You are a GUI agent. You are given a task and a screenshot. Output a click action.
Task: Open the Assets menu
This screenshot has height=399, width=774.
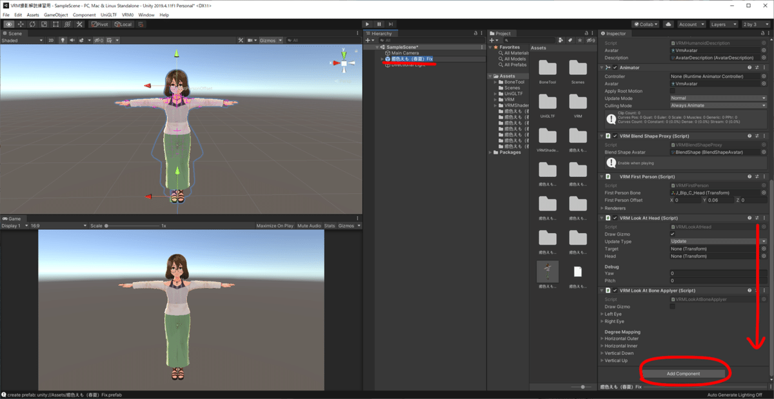[x=33, y=14]
